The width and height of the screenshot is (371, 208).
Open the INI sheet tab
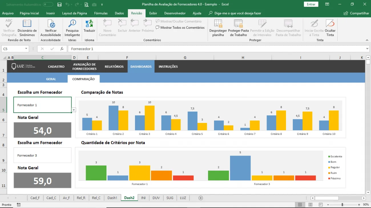click(143, 198)
